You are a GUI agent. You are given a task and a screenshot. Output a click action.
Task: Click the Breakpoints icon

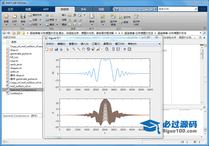92,16
